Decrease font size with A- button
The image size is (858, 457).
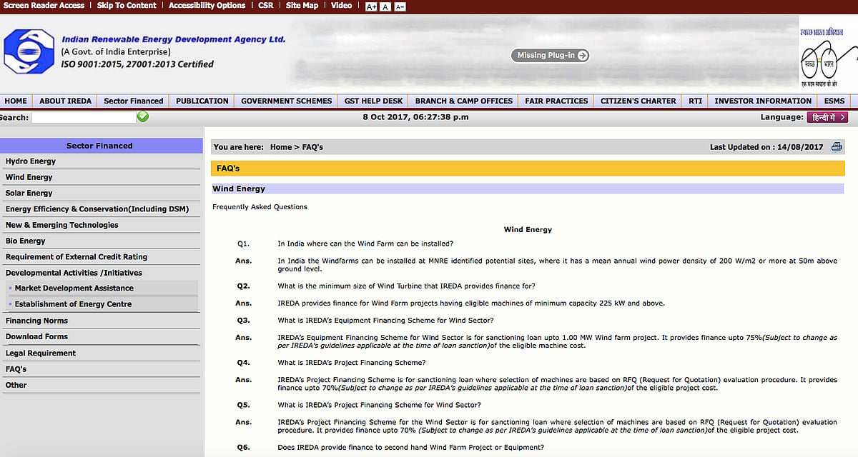click(x=400, y=6)
